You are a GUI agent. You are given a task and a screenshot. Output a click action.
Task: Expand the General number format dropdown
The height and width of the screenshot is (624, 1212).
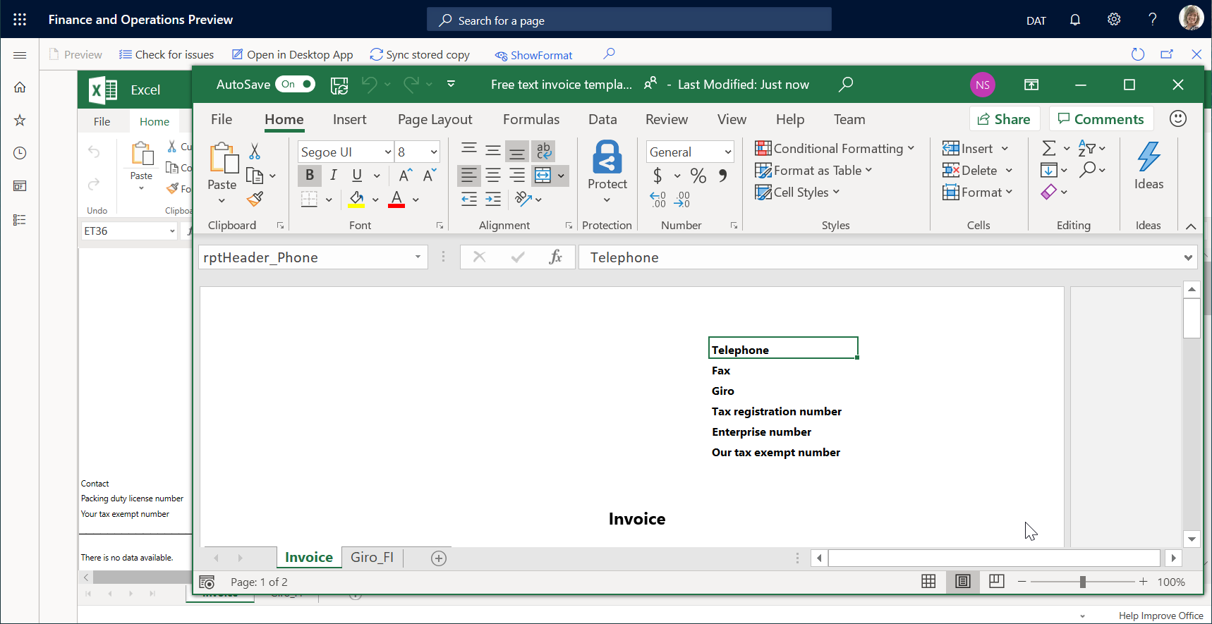727,152
